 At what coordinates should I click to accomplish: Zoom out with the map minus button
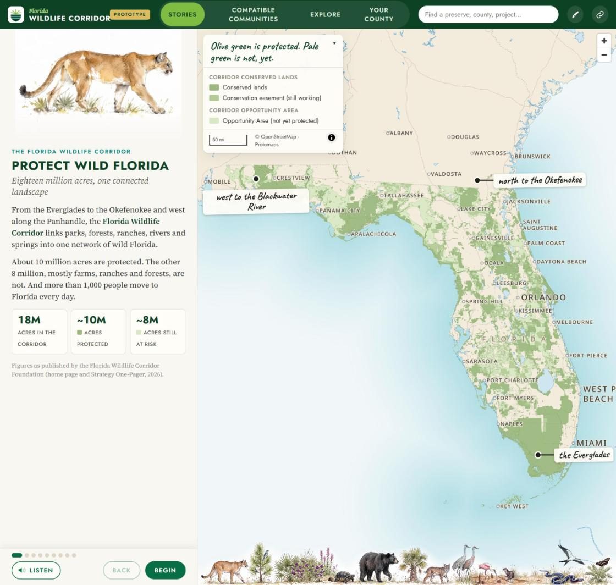click(604, 55)
